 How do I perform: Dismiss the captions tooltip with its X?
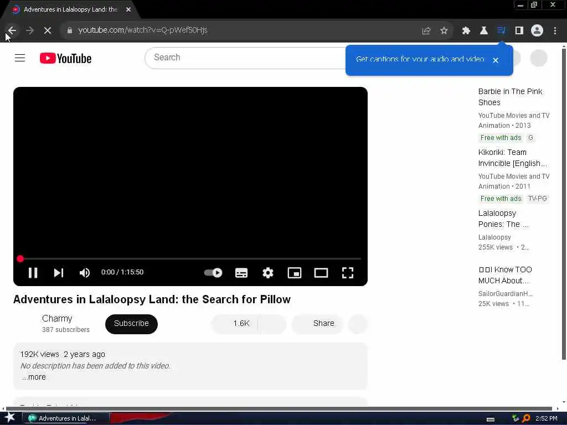[x=496, y=60]
